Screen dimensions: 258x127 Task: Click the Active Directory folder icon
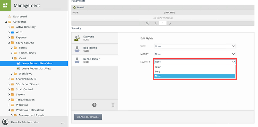tap(13, 27)
